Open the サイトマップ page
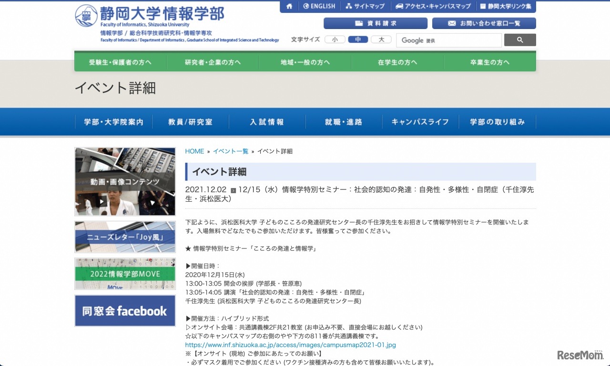This screenshot has height=366, width=610. (365, 6)
